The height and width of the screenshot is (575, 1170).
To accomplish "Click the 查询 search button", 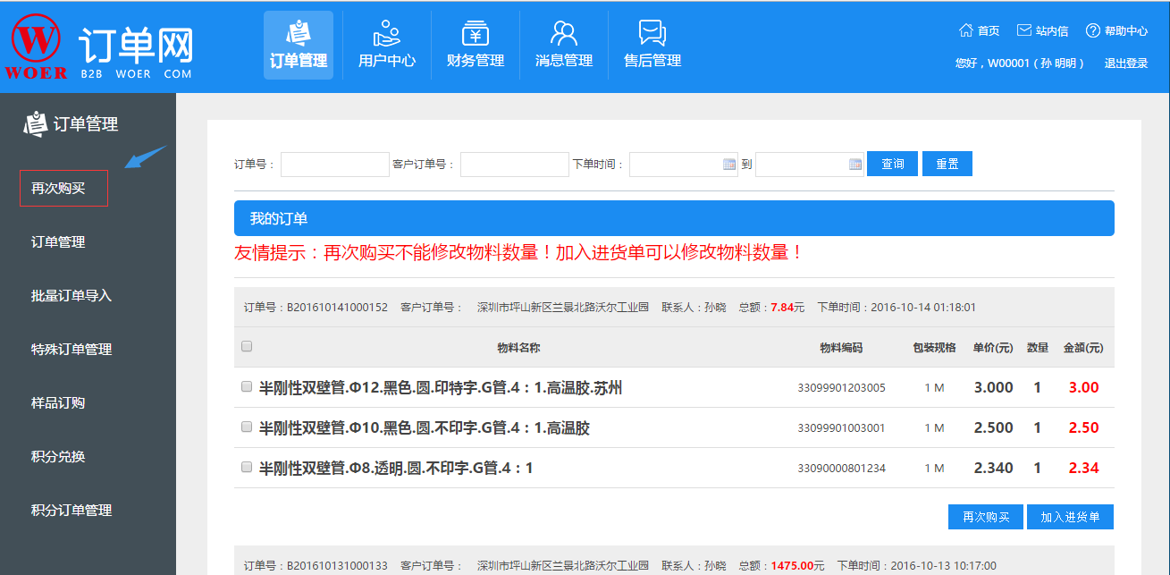I will tap(891, 164).
